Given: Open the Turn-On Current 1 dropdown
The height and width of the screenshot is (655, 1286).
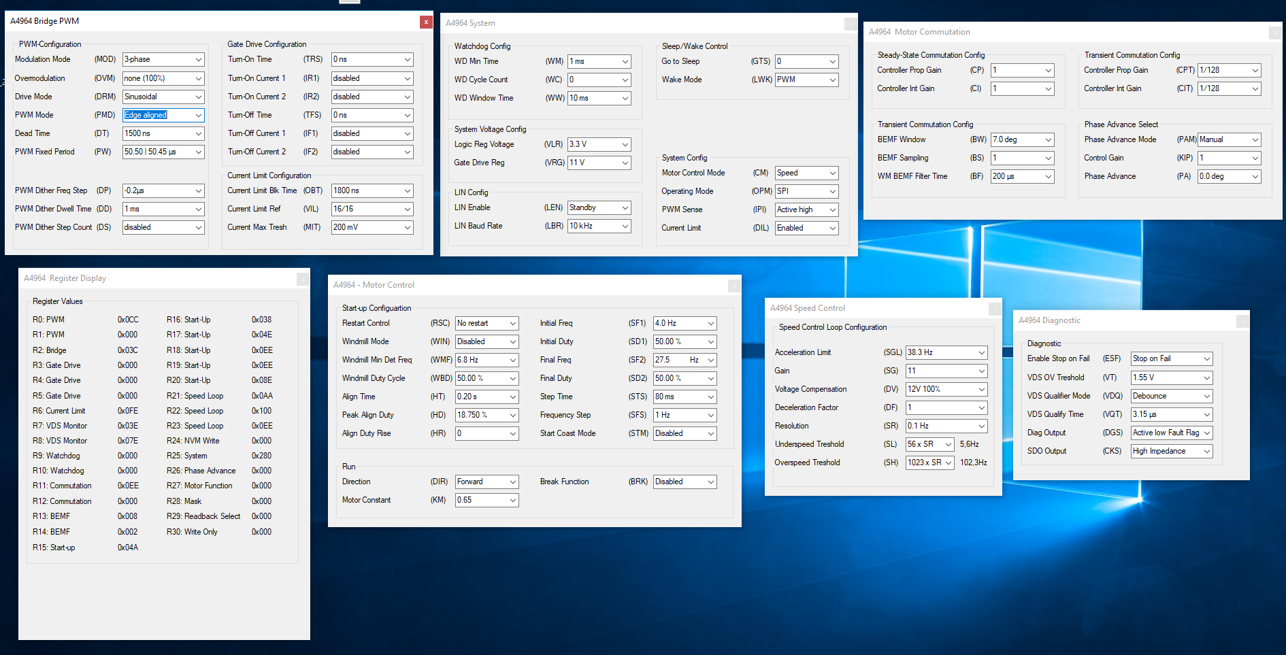Looking at the screenshot, I should [x=372, y=78].
